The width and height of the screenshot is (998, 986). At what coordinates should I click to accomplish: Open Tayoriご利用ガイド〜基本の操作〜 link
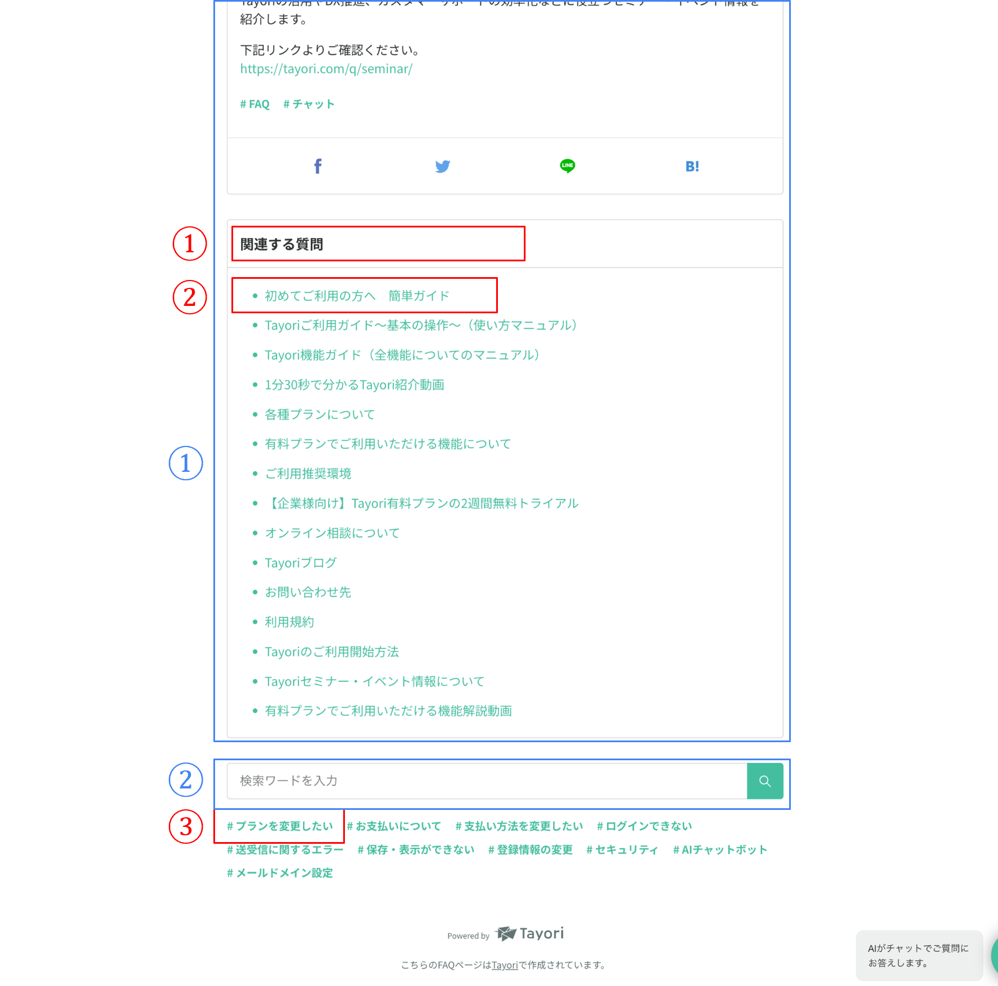pyautogui.click(x=421, y=325)
